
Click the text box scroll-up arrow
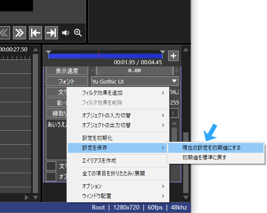coord(174,123)
